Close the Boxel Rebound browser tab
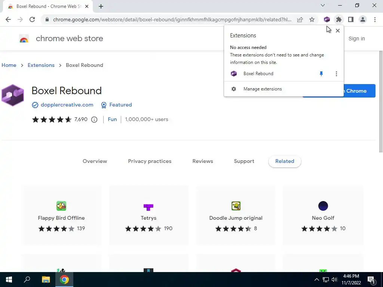The width and height of the screenshot is (383, 287). (87, 6)
